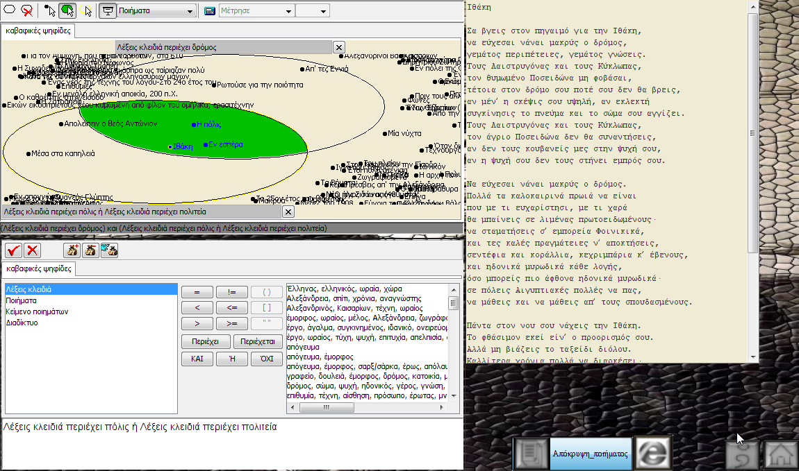The image size is (799, 471).
Task: Toggle the green region selection tool
Action: tap(67, 10)
